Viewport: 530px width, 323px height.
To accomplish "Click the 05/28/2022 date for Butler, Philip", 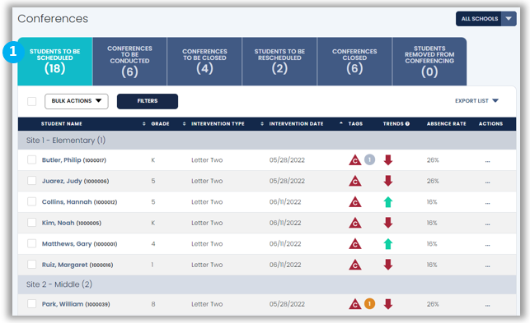I will pyautogui.click(x=287, y=159).
